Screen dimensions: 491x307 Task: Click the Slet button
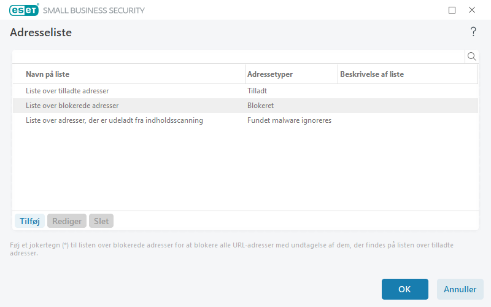[x=101, y=221]
